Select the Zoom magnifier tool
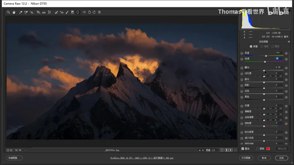294x165 pixels. [x=8, y=12]
